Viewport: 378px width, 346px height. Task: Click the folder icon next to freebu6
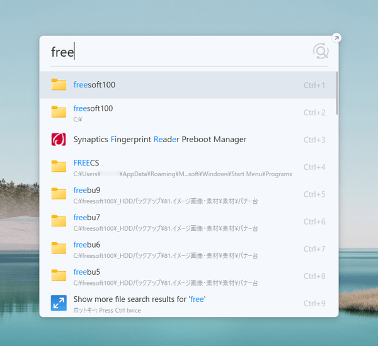(x=59, y=248)
